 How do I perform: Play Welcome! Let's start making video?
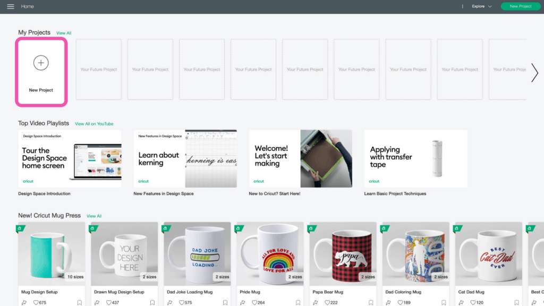(x=301, y=158)
